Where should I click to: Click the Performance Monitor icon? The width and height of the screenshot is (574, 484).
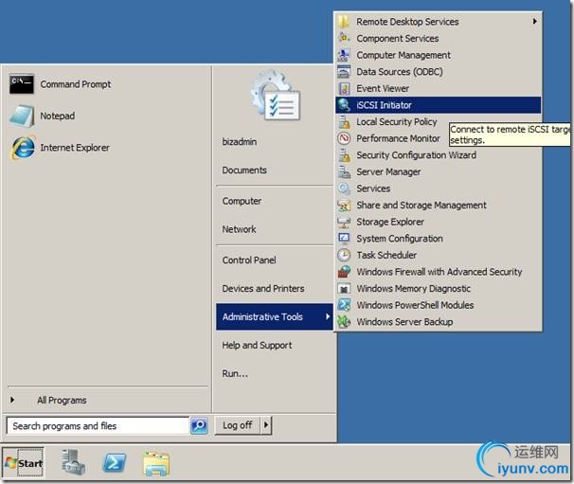click(344, 138)
